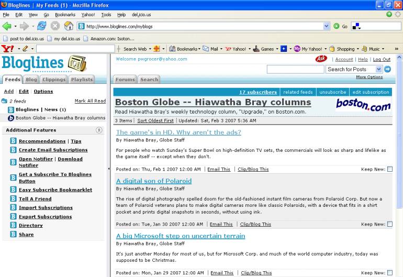The width and height of the screenshot is (403, 277).
Task: Check Keep New for HD ads article
Action: click(390, 169)
